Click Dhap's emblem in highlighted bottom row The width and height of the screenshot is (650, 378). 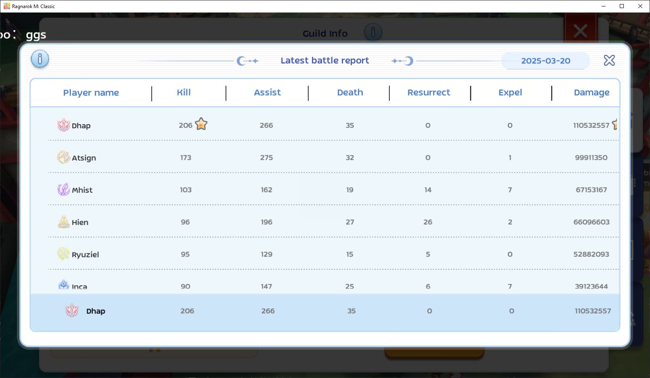[72, 311]
